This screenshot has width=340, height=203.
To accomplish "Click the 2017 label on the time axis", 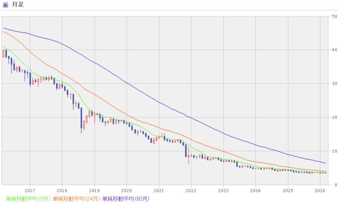I will point(30,190).
